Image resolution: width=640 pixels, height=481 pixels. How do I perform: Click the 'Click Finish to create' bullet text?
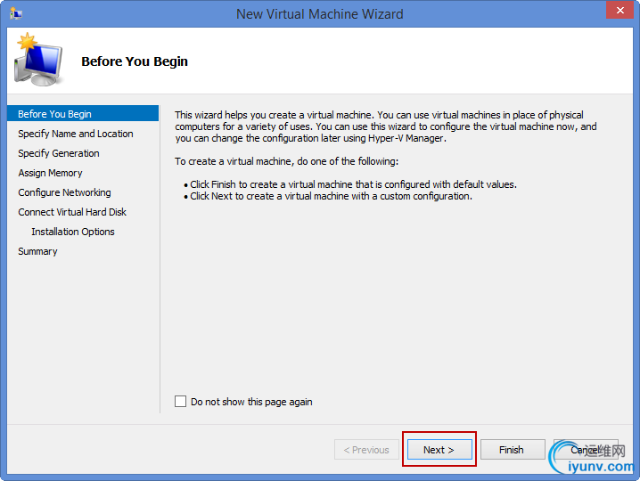pos(354,184)
